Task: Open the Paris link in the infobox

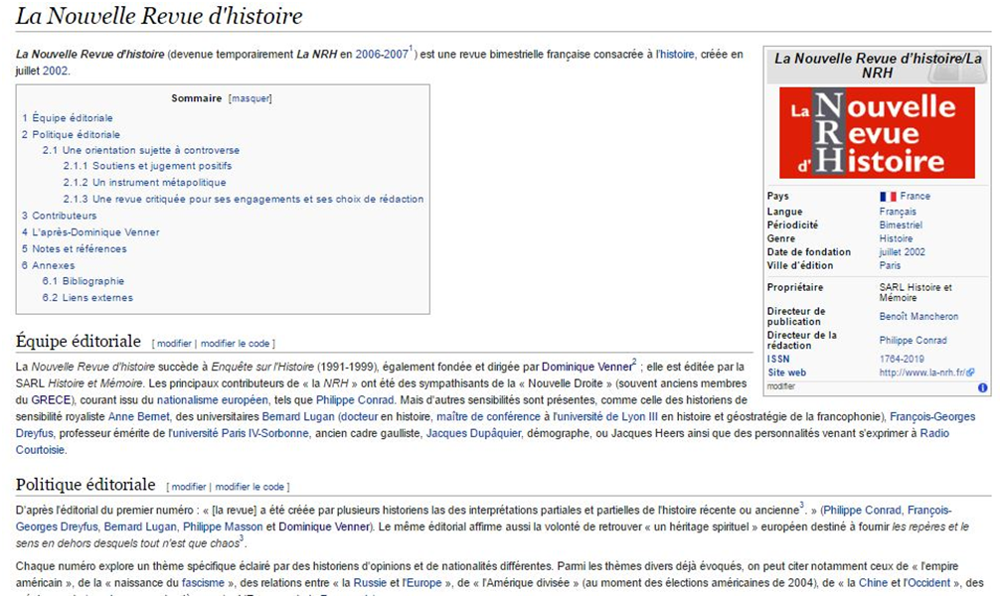Action: pos(890,265)
